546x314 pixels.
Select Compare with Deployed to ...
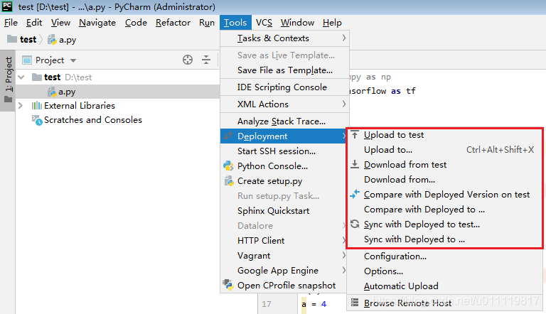444,210
